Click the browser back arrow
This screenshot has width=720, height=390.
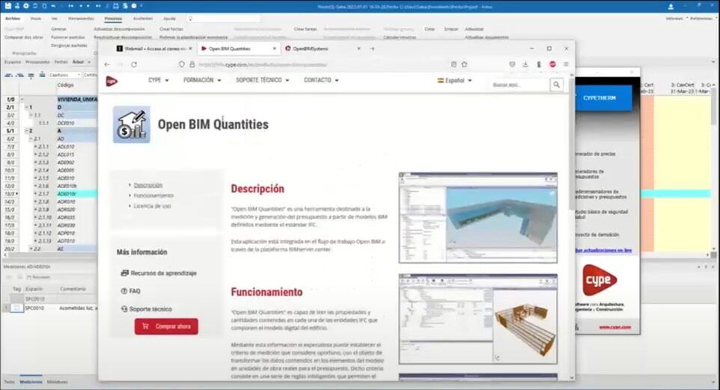[x=107, y=64]
